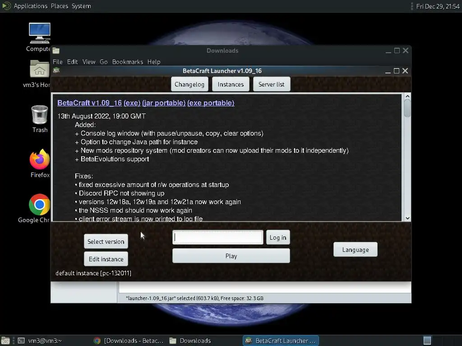This screenshot has width=462, height=346.
Task: Open the Applications panel menu
Action: point(30,6)
